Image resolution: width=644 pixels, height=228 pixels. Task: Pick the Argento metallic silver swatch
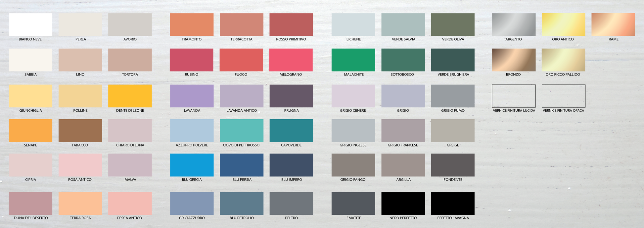pos(514,25)
